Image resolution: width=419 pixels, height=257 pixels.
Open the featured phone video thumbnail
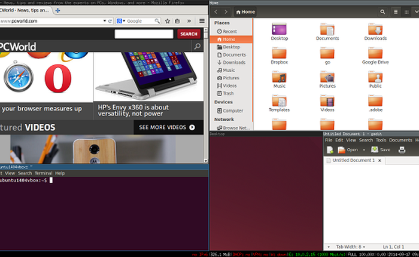[x=93, y=149]
